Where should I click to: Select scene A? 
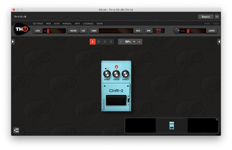click(92, 42)
